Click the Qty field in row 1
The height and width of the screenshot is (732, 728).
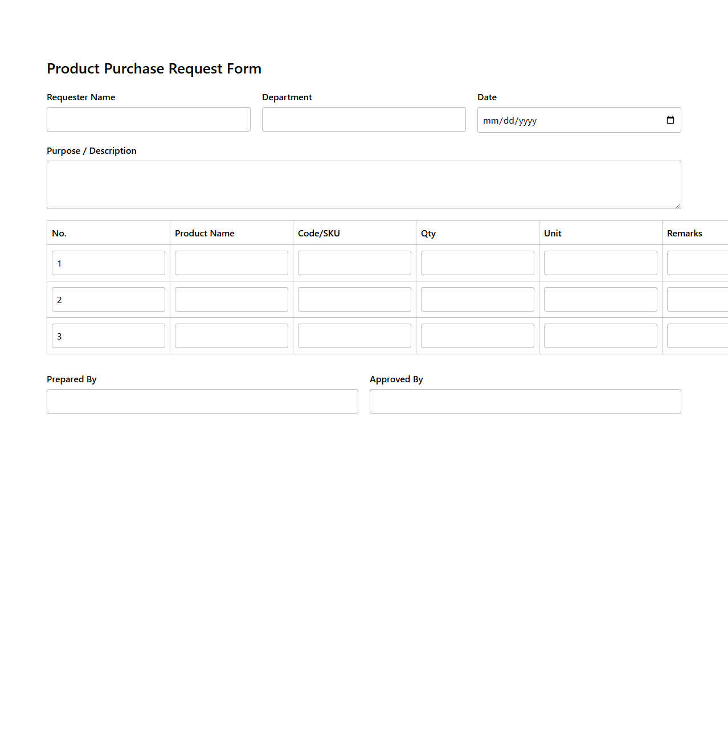coord(477,263)
